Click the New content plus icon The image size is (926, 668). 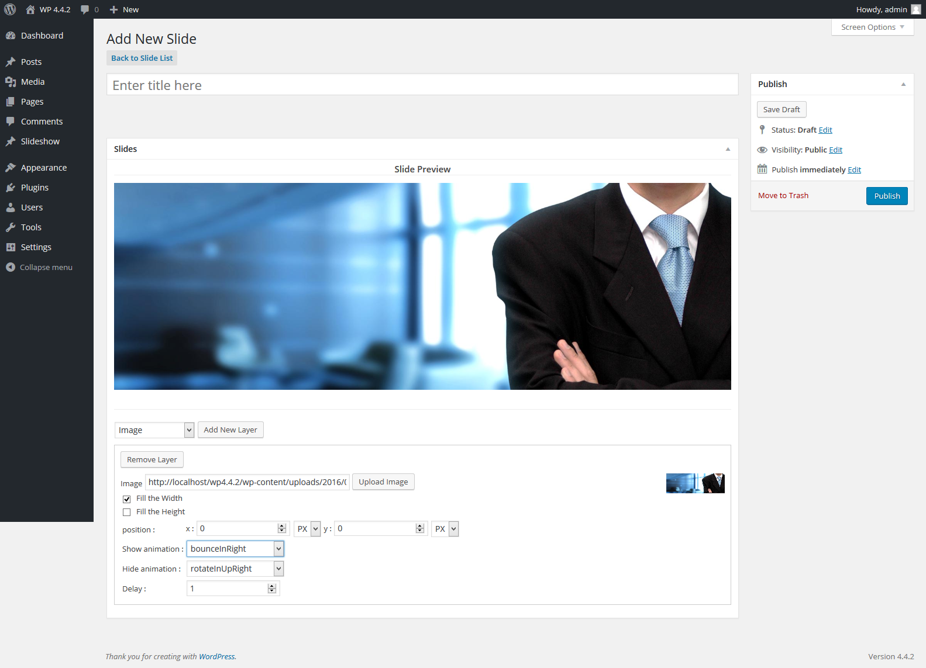click(x=114, y=9)
